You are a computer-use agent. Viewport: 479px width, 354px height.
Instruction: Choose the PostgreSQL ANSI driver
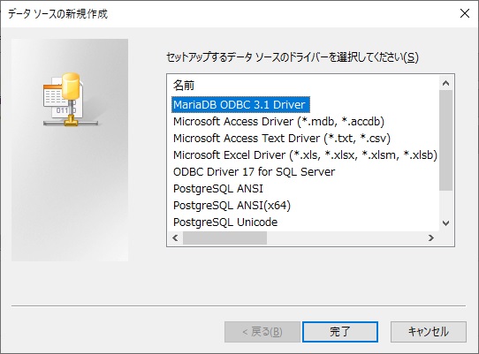coord(218,189)
